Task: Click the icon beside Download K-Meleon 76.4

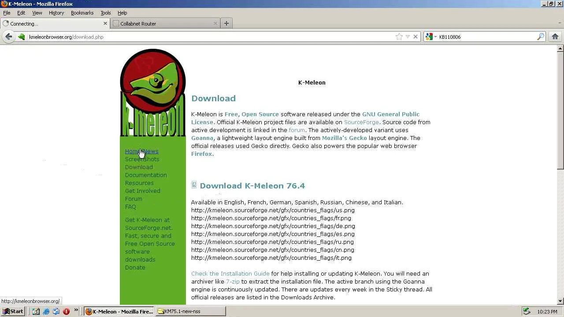Action: 194,185
